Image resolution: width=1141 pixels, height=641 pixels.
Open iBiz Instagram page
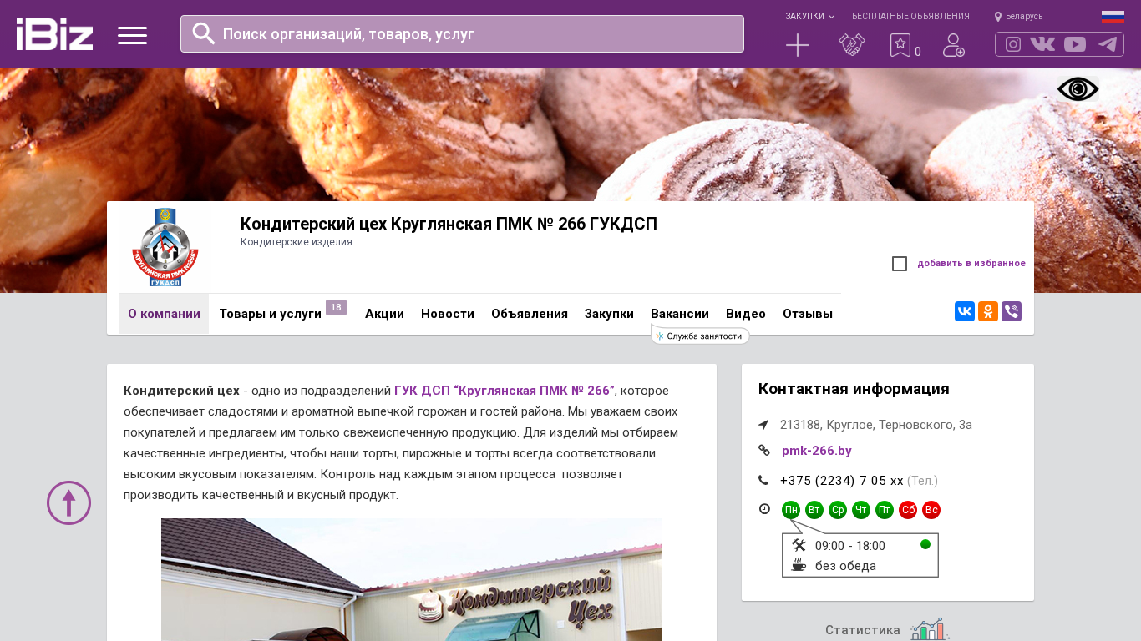pos(1013,44)
